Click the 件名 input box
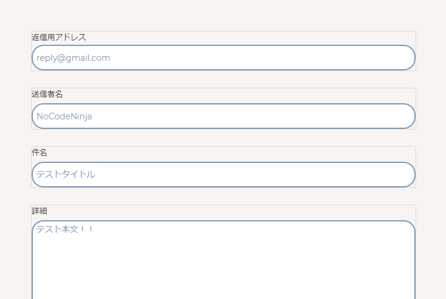The height and width of the screenshot is (299, 446). click(223, 175)
